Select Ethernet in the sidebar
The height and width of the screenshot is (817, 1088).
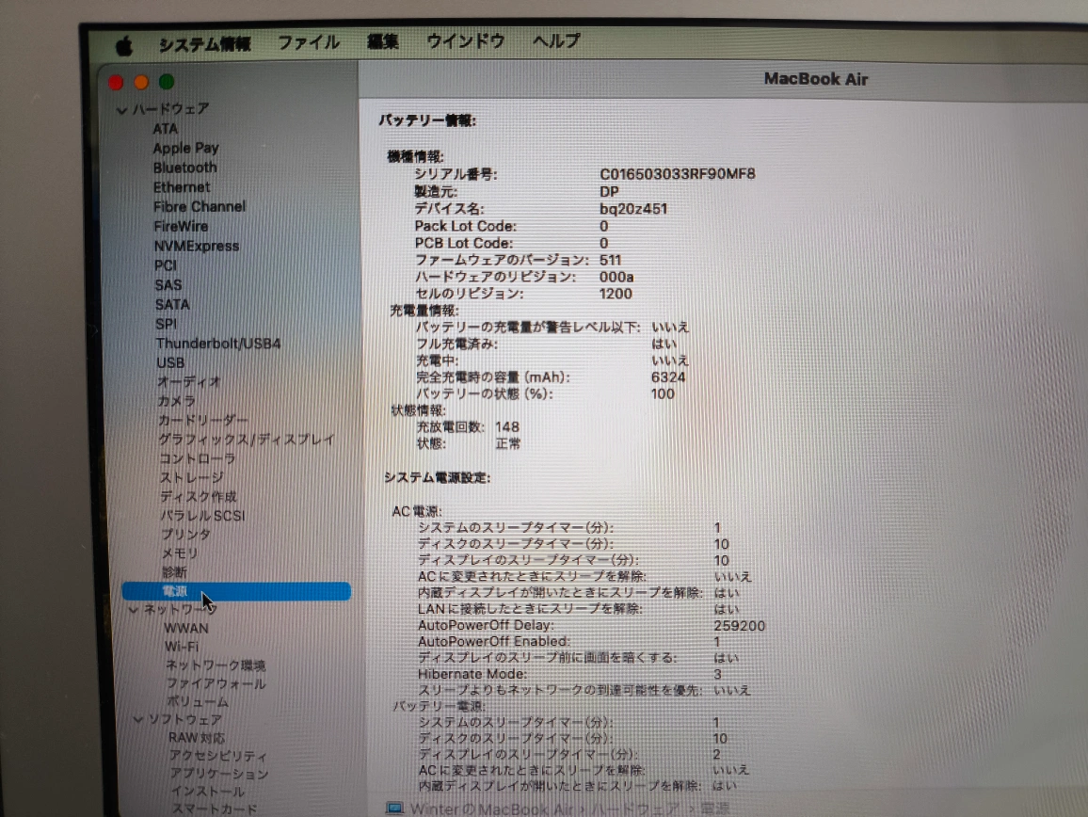pos(182,187)
